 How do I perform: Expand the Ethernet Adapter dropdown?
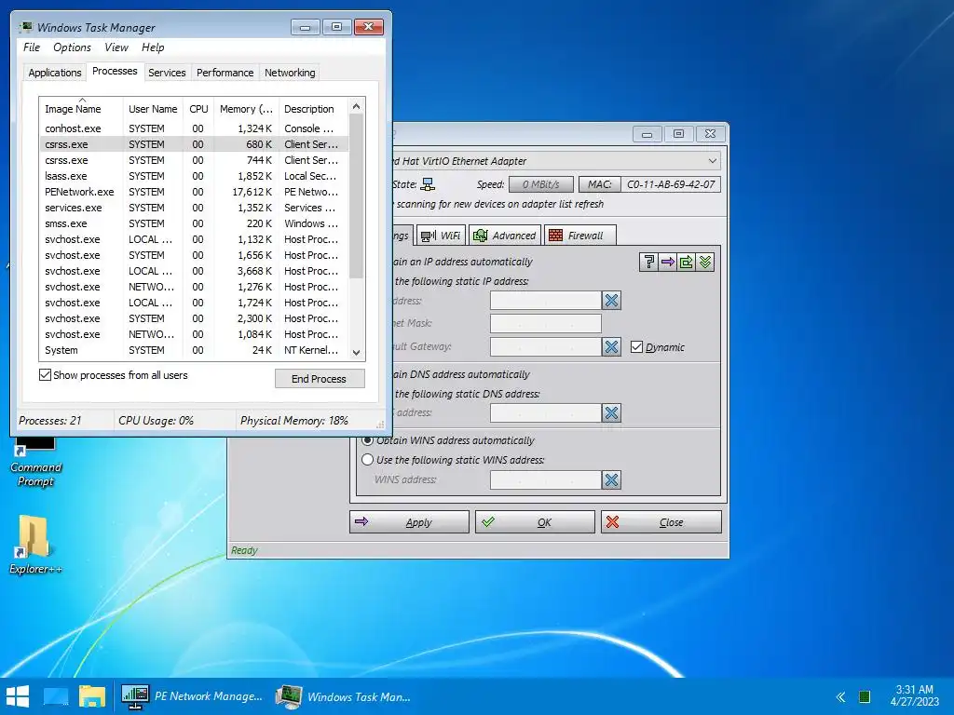coord(712,161)
